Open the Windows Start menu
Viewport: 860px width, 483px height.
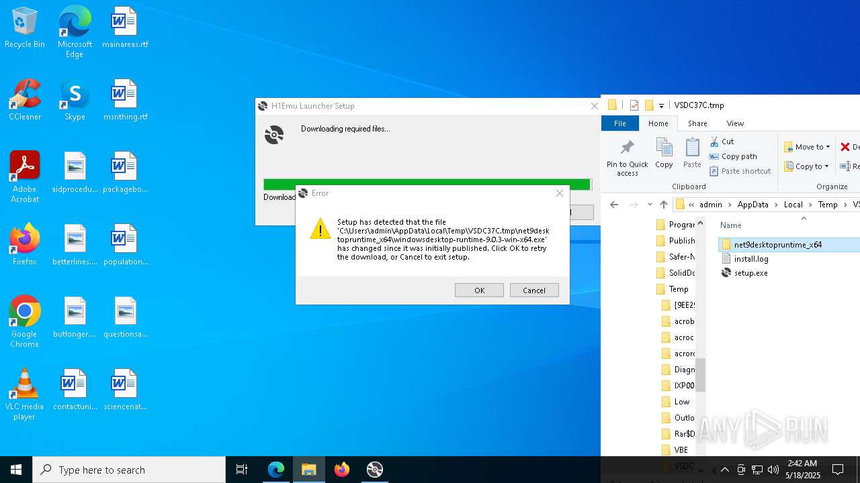[16, 470]
